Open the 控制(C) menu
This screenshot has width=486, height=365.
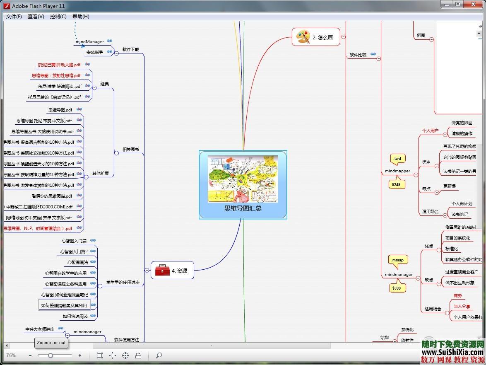coord(58,17)
